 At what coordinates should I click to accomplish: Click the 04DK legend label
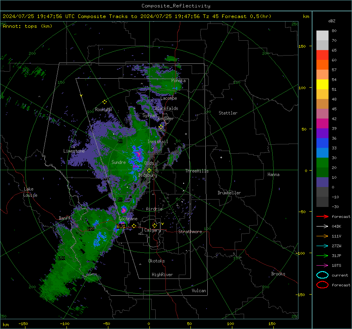pos(336,227)
